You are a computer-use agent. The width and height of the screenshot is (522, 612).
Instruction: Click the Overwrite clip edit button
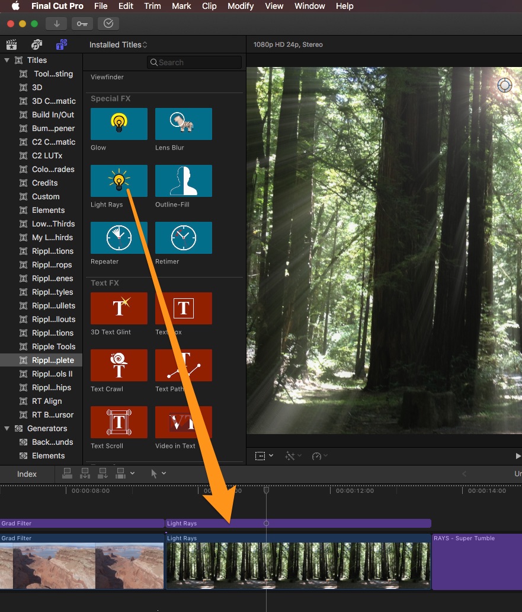(120, 473)
